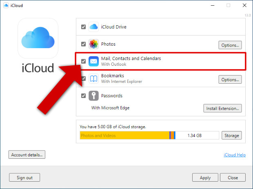The image size is (253, 189).
Task: Click the Close button at the bottom
Action: coord(233,178)
